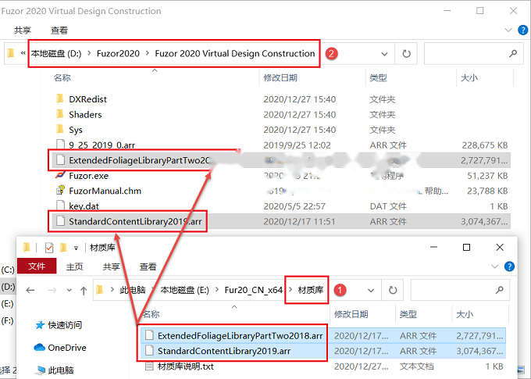531x379 pixels.
Task: Select the (C:) drive in navigation pane
Action: point(8,270)
